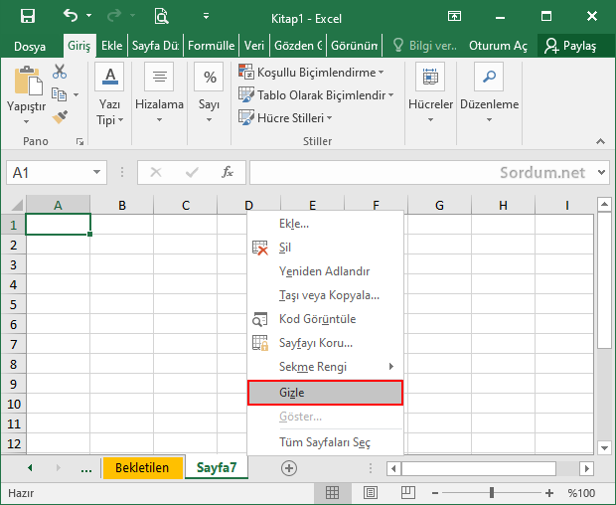Open the Sekme Rengi submenu

tap(325, 367)
